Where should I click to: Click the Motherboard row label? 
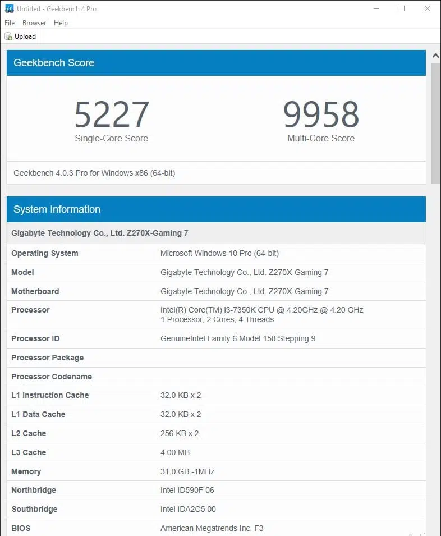tap(35, 292)
